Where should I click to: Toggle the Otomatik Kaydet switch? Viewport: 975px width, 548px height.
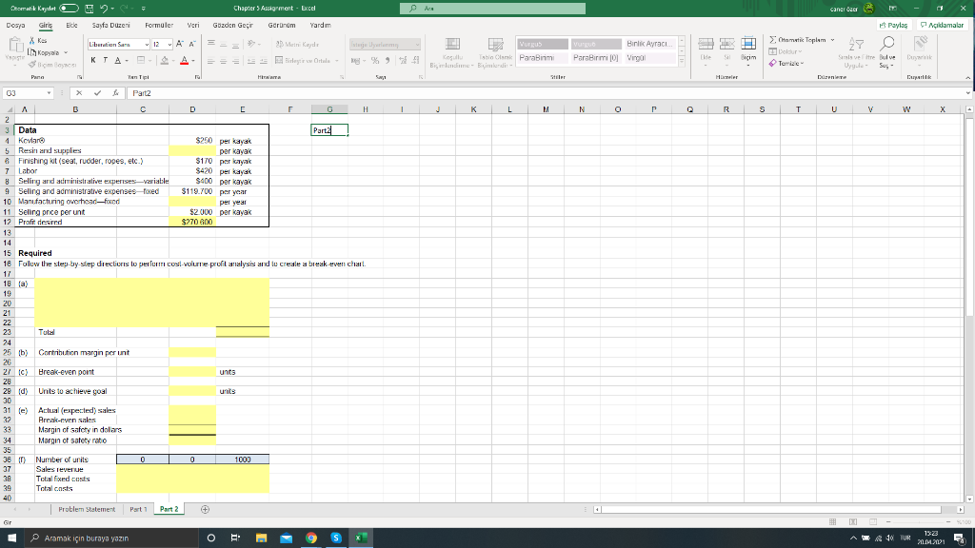[x=69, y=8]
